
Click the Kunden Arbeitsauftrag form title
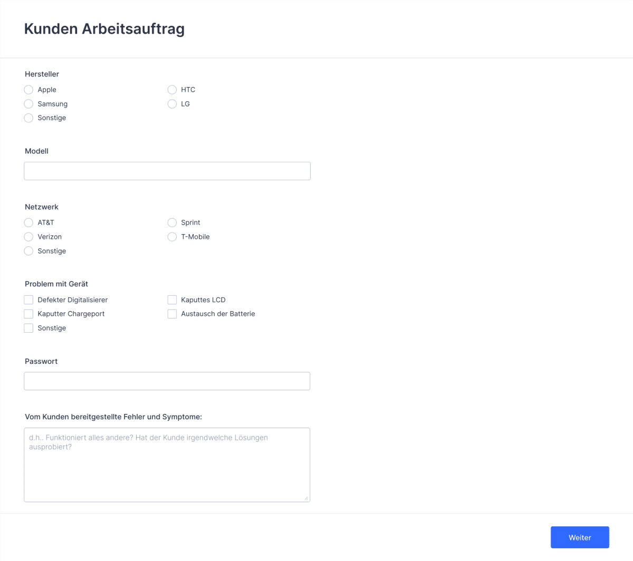104,28
